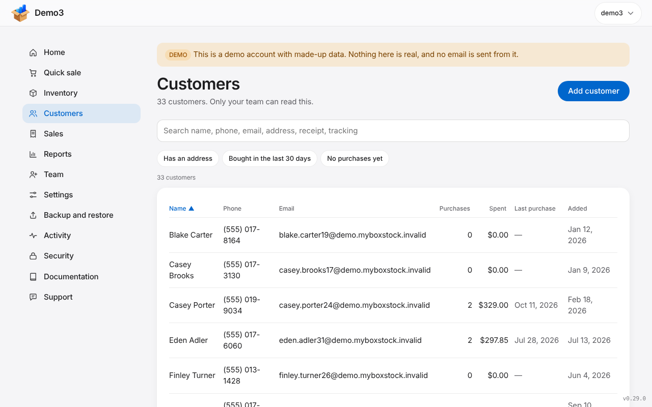The image size is (652, 407).
Task: Click the Backup and restore upload icon
Action: pyautogui.click(x=33, y=215)
